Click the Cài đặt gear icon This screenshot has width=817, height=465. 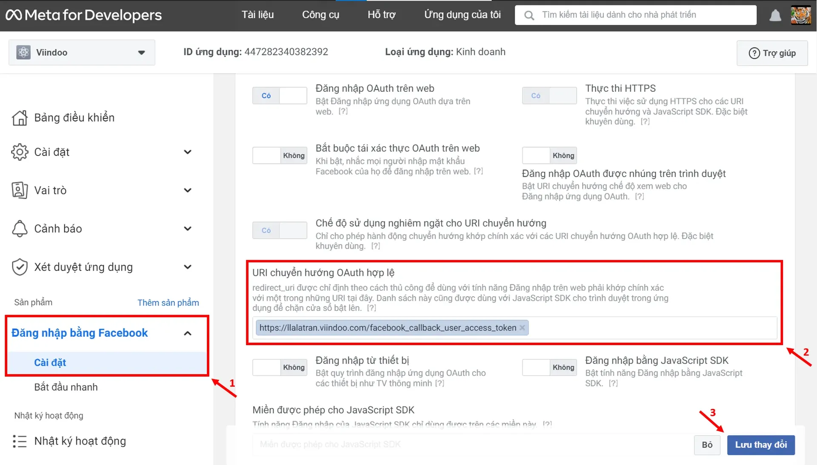click(20, 152)
